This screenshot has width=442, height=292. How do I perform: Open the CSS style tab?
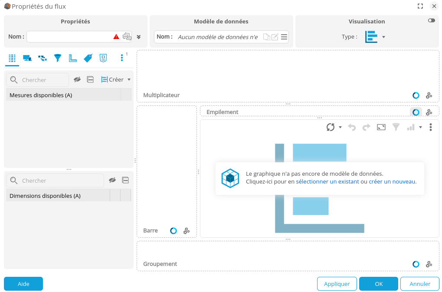tap(103, 58)
